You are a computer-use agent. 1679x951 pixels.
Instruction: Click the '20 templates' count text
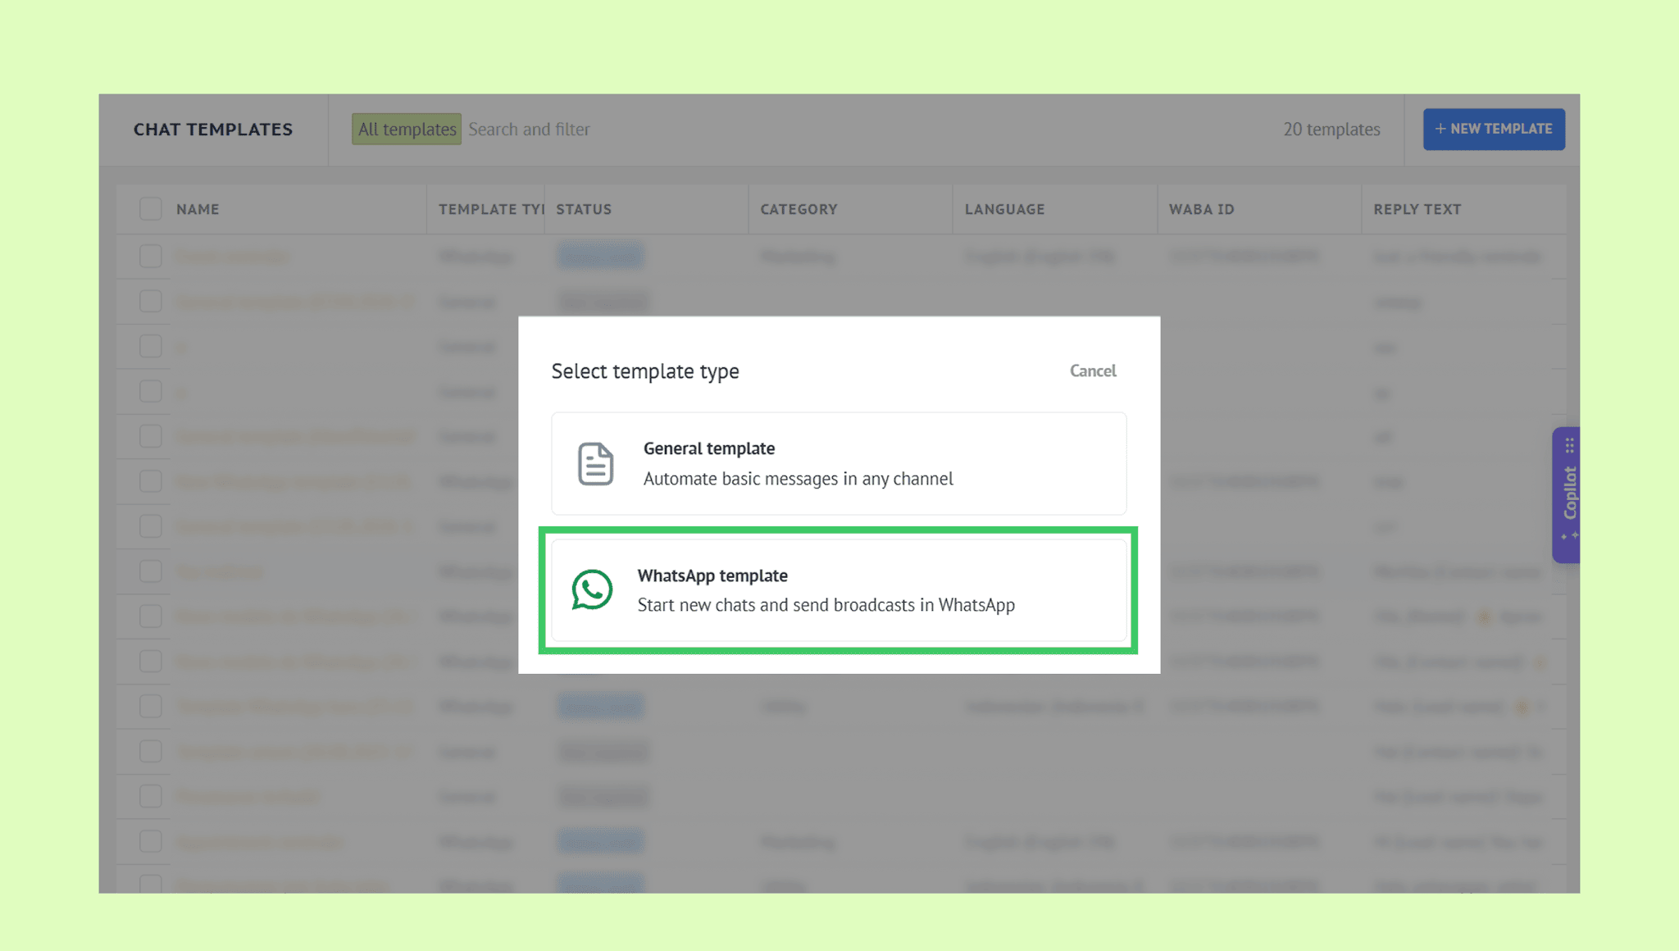[1331, 129]
